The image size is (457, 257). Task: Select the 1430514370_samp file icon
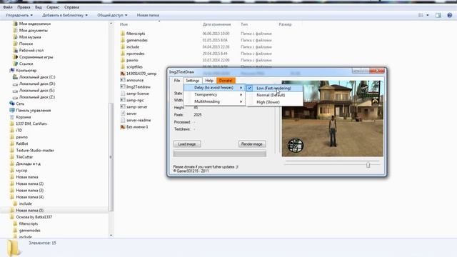pyautogui.click(x=123, y=74)
